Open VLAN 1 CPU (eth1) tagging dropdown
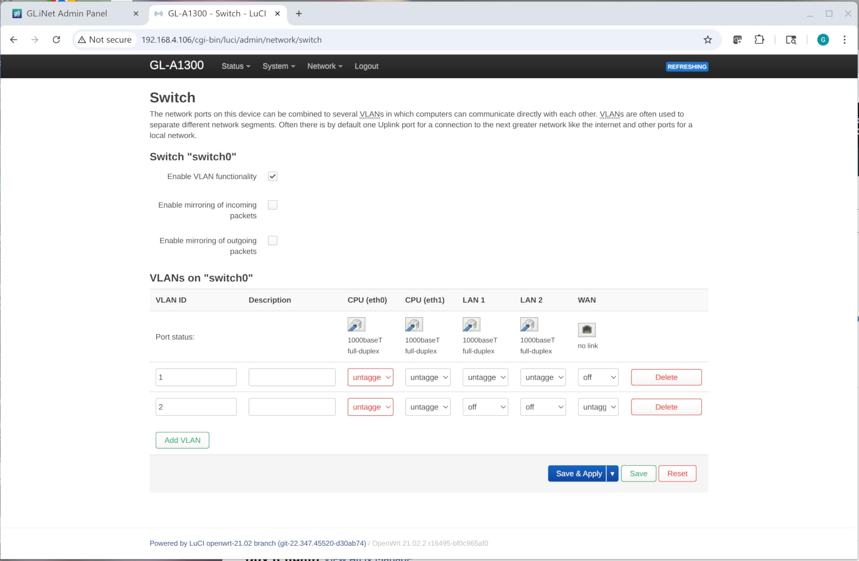 [428, 377]
